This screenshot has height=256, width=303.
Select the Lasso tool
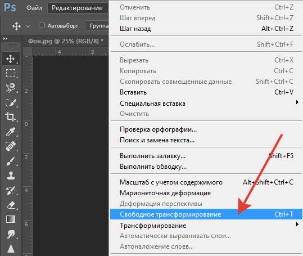(11, 88)
